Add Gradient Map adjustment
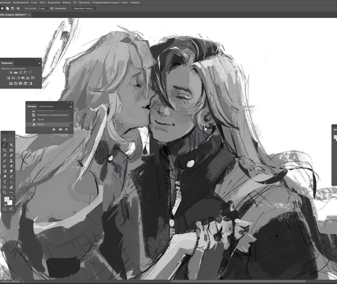 pyautogui.click(x=30, y=83)
